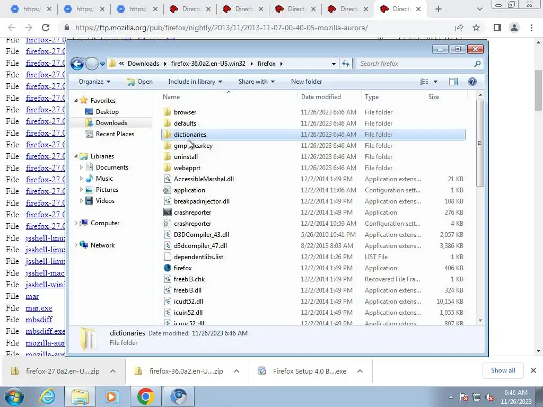The image size is (543, 407).
Task: Open the mar.exe link on page
Action: 39,308
